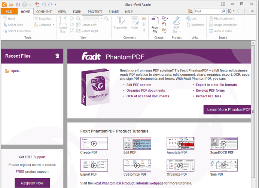259x188 pixels.
Task: Click the Register Now button
Action: (x=32, y=183)
